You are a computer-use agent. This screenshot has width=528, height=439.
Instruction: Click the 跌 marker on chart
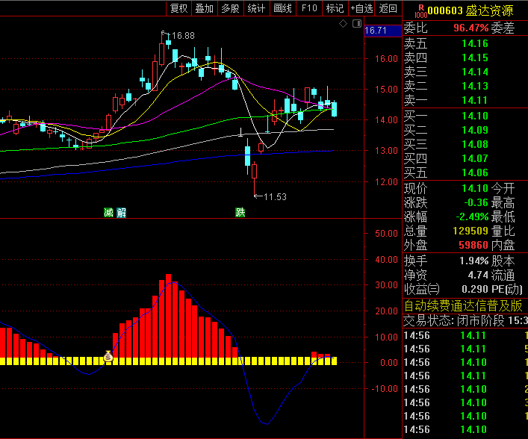click(x=240, y=213)
